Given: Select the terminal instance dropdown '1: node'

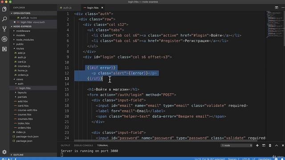Looking at the screenshot, I should pyautogui.click(x=236, y=145).
